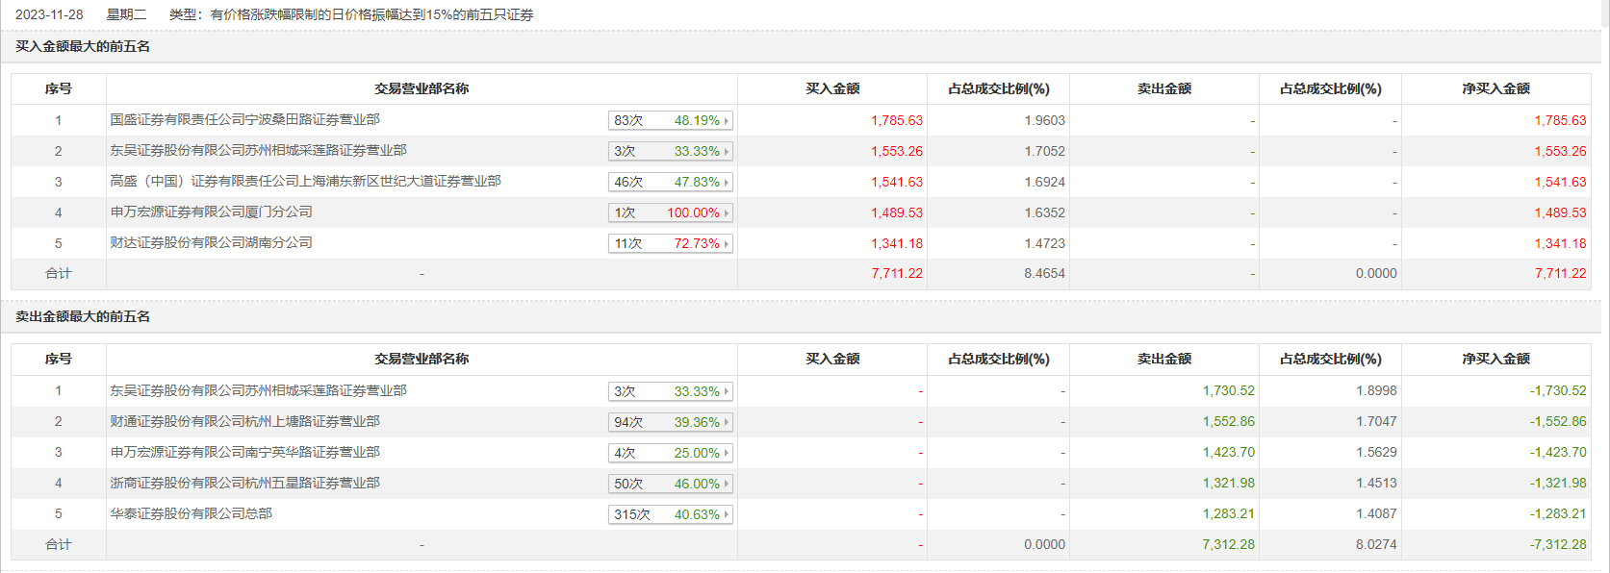The width and height of the screenshot is (1610, 573).
Task: Open the 财通证券杭州上塘路证券营业部 link
Action: 244,421
